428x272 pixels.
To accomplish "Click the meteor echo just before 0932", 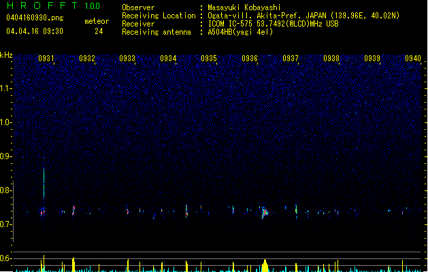I will pos(73,210).
